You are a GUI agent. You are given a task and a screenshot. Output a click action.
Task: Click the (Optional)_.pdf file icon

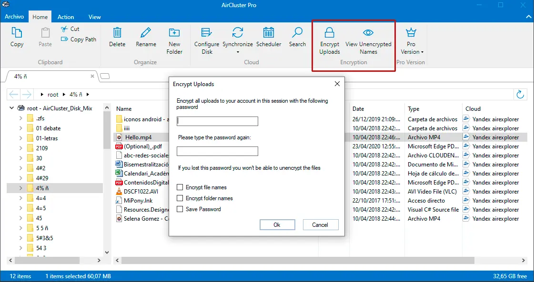(x=119, y=146)
